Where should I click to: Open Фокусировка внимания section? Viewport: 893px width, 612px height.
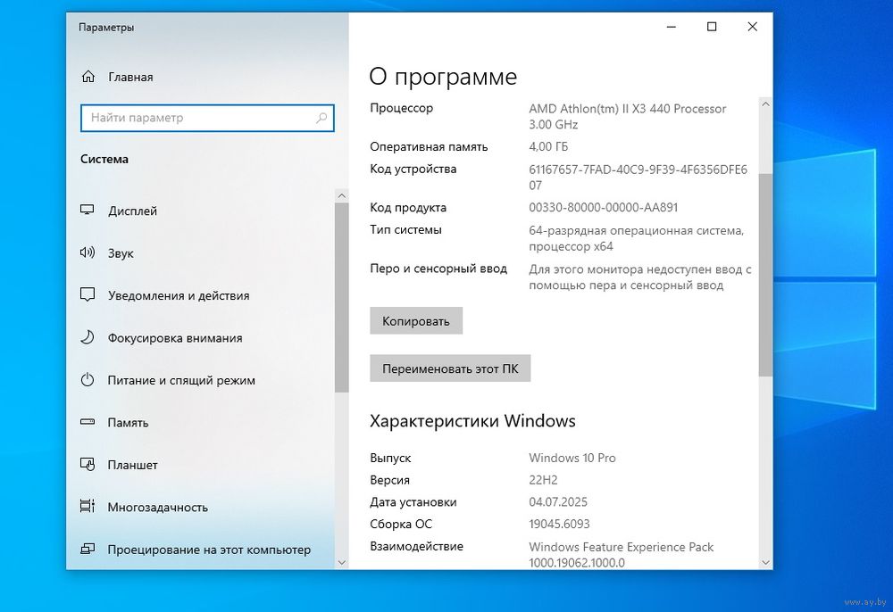pyautogui.click(x=175, y=338)
